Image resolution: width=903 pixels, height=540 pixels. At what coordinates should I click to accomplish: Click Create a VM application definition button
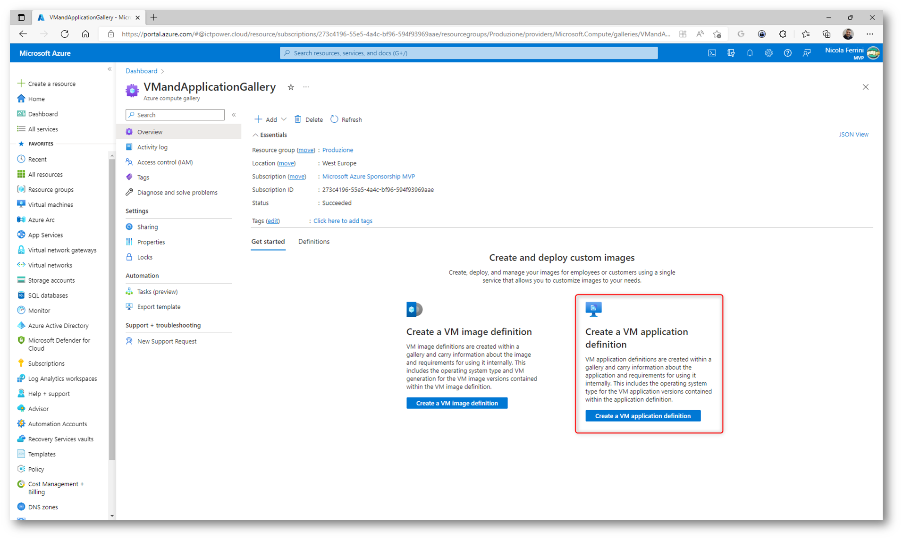pos(642,415)
